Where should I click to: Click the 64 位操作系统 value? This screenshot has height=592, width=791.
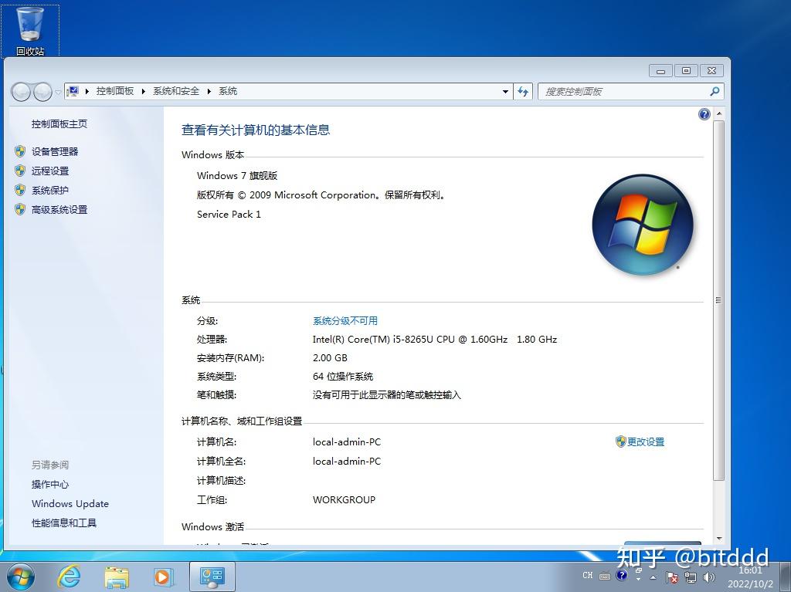(x=343, y=377)
